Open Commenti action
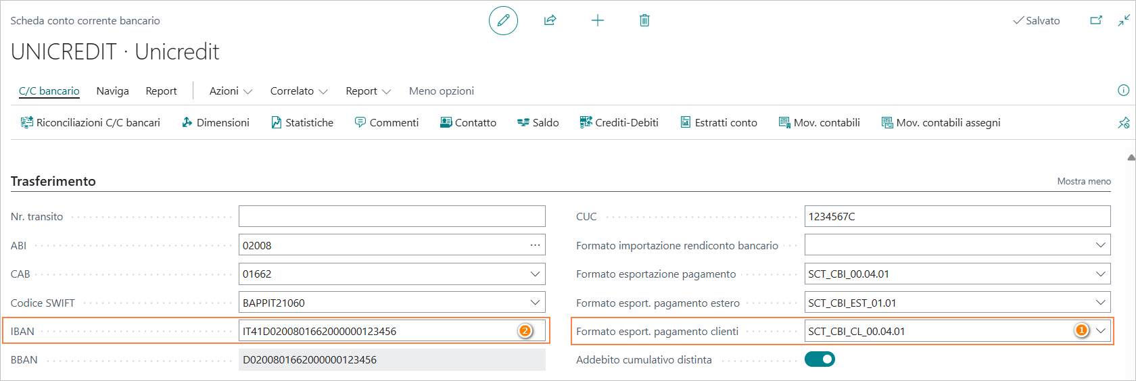Viewport: 1136px width, 381px height. (x=387, y=122)
